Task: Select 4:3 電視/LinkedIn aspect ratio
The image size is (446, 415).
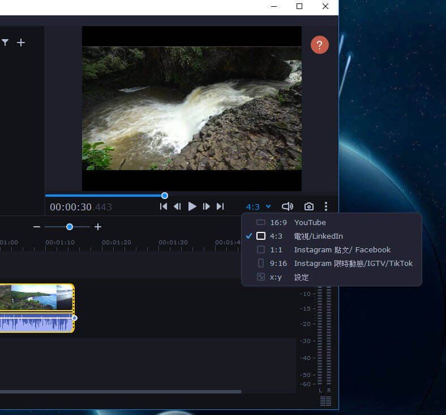Action: tap(331, 236)
